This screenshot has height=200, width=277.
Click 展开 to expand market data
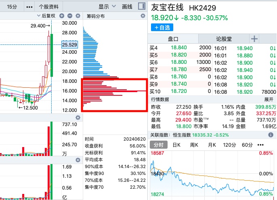point(269,99)
